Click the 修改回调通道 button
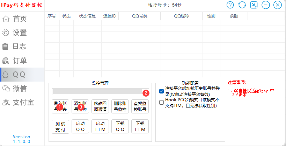Image resolution: width=286 pixels, height=146 pixels. click(x=100, y=106)
